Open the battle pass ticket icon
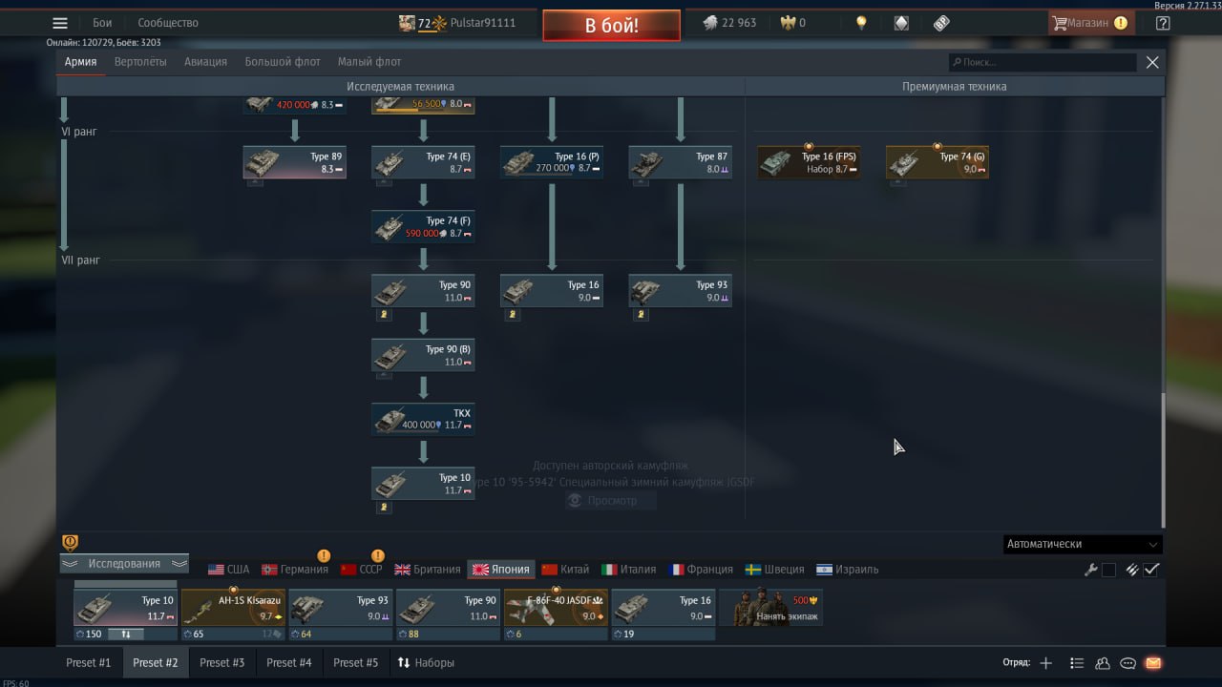The image size is (1222, 687). tap(941, 23)
